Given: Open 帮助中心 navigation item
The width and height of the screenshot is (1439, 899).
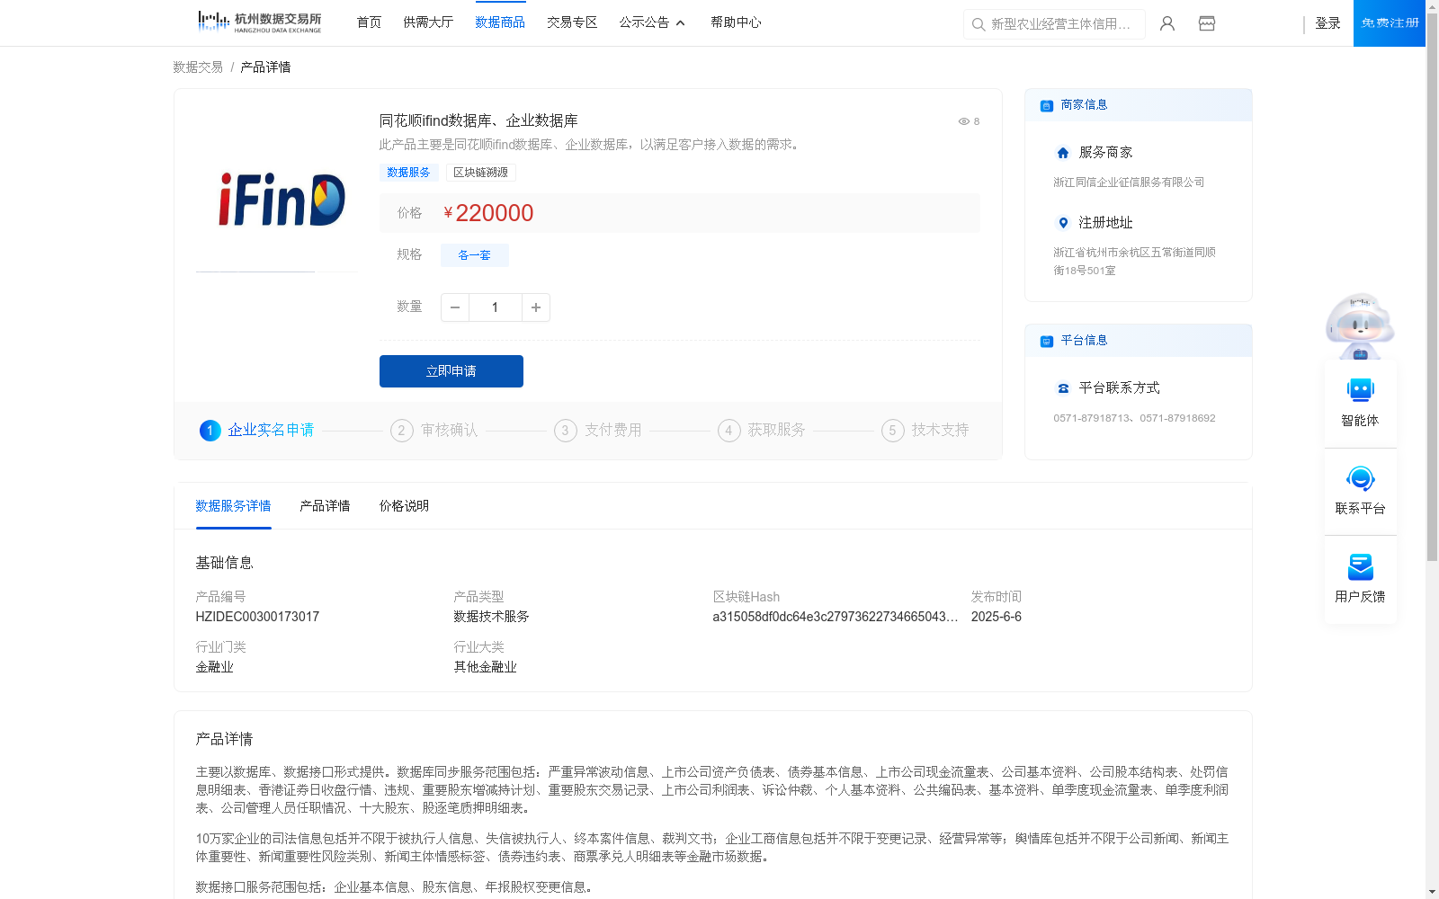Looking at the screenshot, I should (736, 22).
